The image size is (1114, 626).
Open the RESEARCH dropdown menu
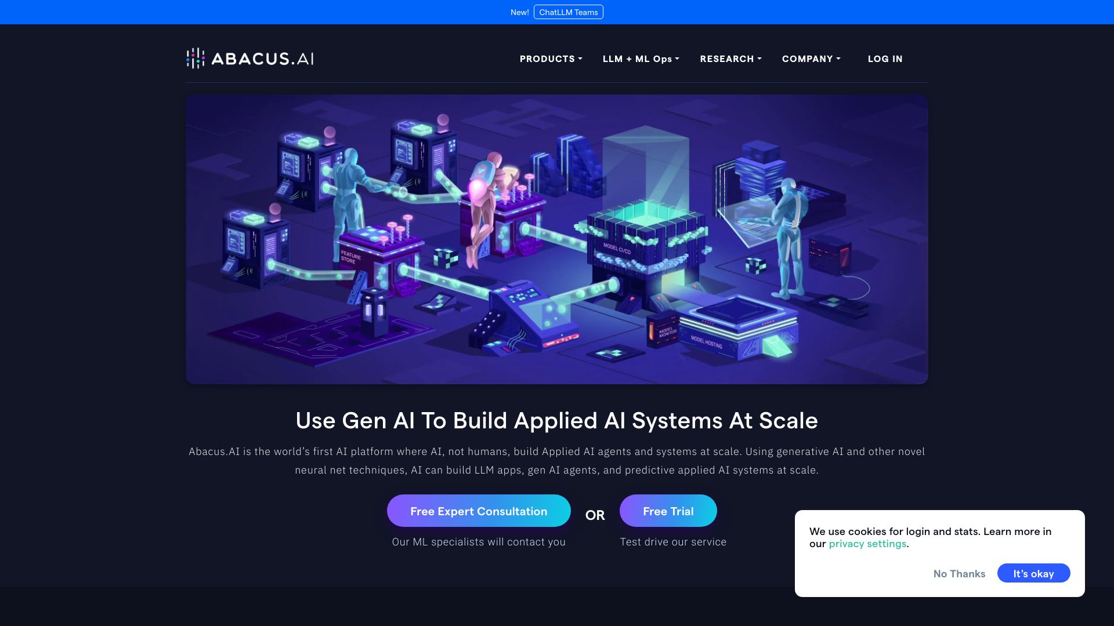coord(730,59)
